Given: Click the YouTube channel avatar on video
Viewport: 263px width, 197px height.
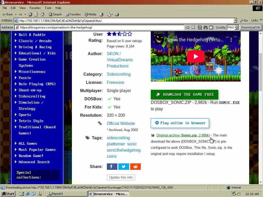Looking at the screenshot, I should [159, 40].
